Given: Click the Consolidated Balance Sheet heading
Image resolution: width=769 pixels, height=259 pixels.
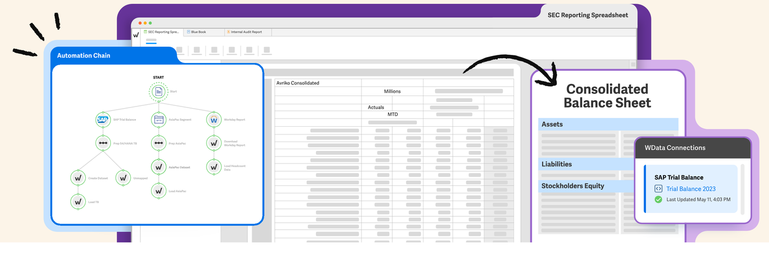Looking at the screenshot, I should point(608,96).
